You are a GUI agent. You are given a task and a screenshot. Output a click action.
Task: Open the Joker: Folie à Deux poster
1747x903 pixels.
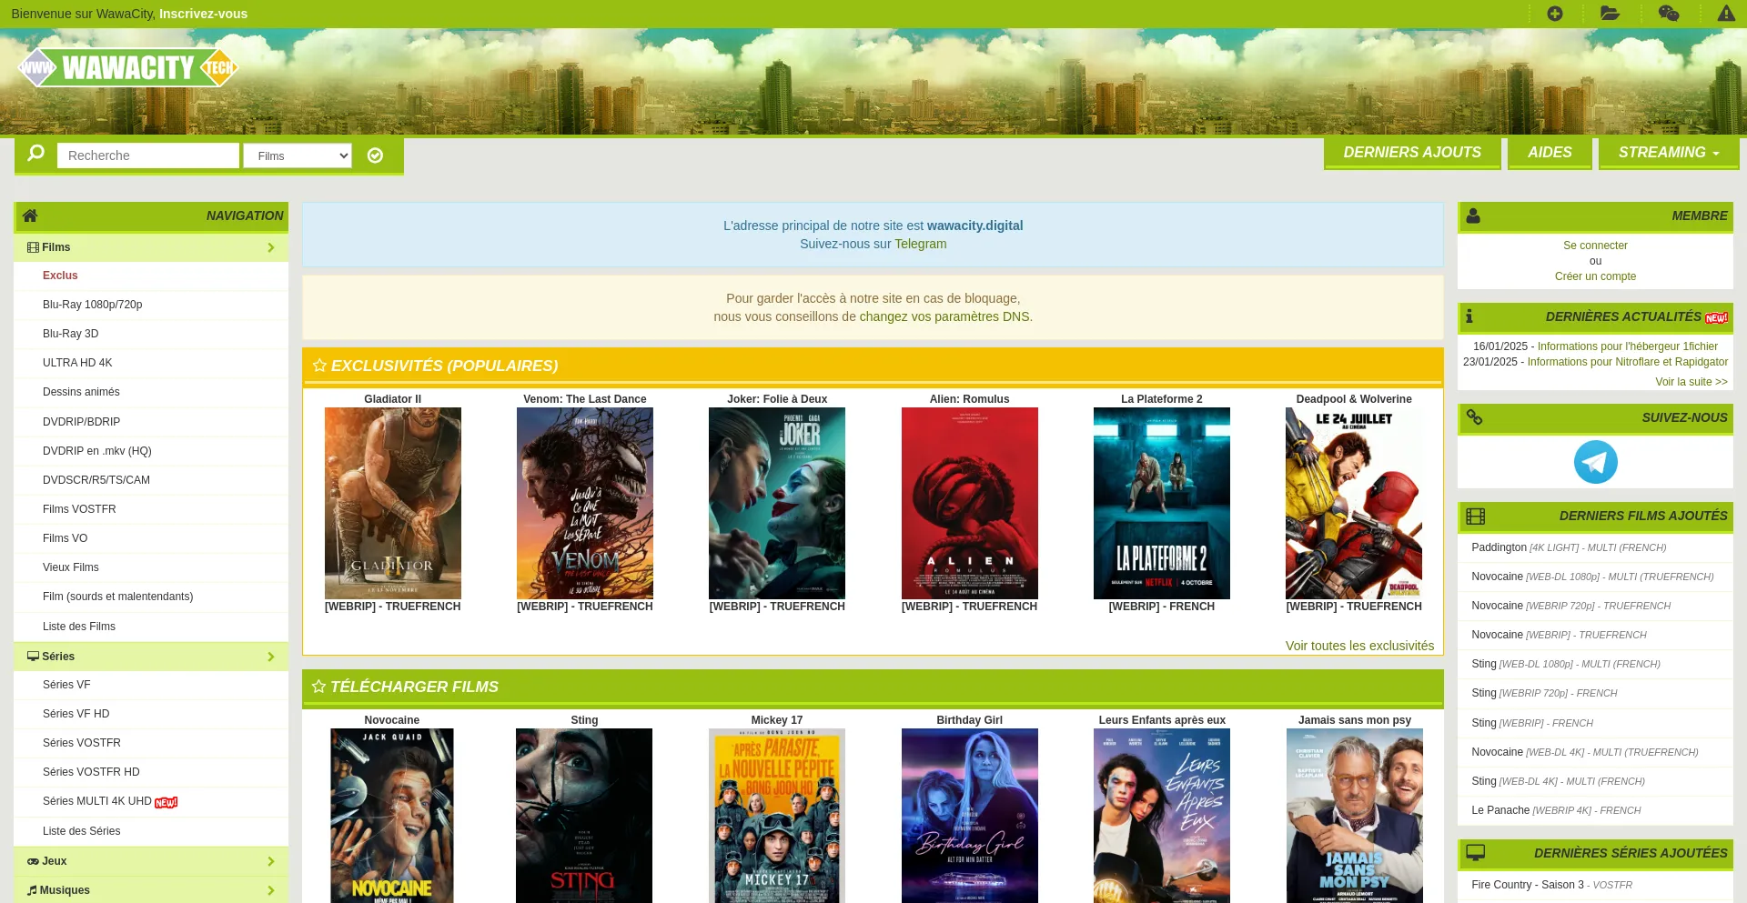point(777,503)
